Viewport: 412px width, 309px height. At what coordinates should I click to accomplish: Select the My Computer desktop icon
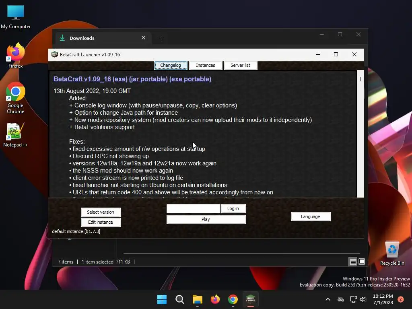[x=16, y=17]
